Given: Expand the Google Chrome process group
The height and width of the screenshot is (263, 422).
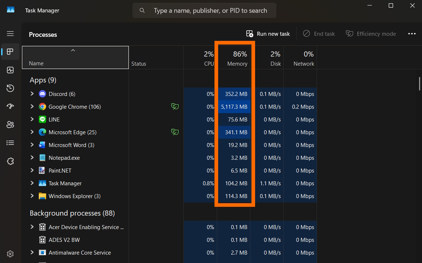Looking at the screenshot, I should pos(32,107).
